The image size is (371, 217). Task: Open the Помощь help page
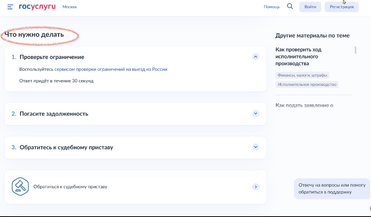(272, 7)
